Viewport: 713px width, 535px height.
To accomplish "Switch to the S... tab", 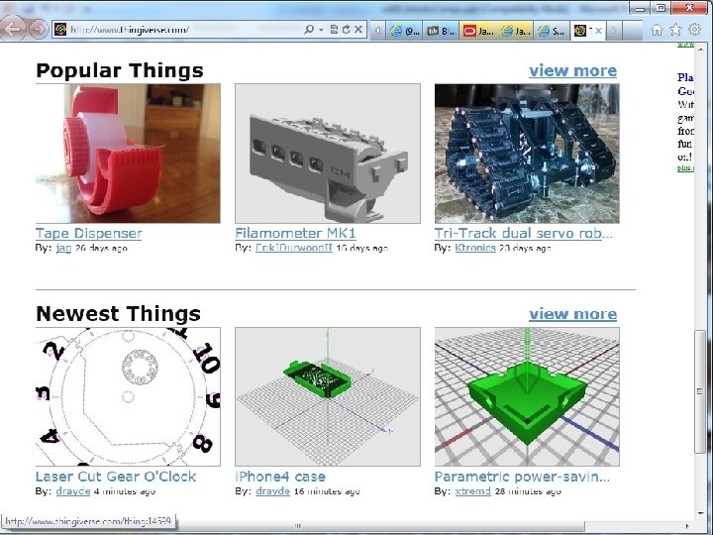I will click(552, 31).
